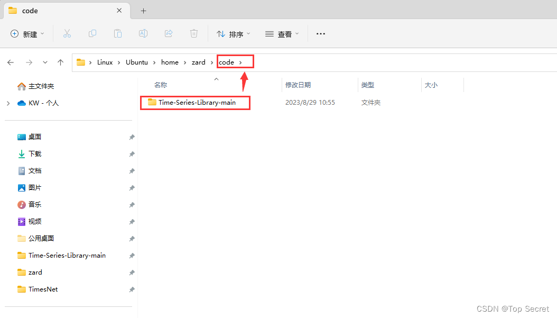Unpin icon beside 公用桌面
The width and height of the screenshot is (557, 318).
(x=132, y=239)
